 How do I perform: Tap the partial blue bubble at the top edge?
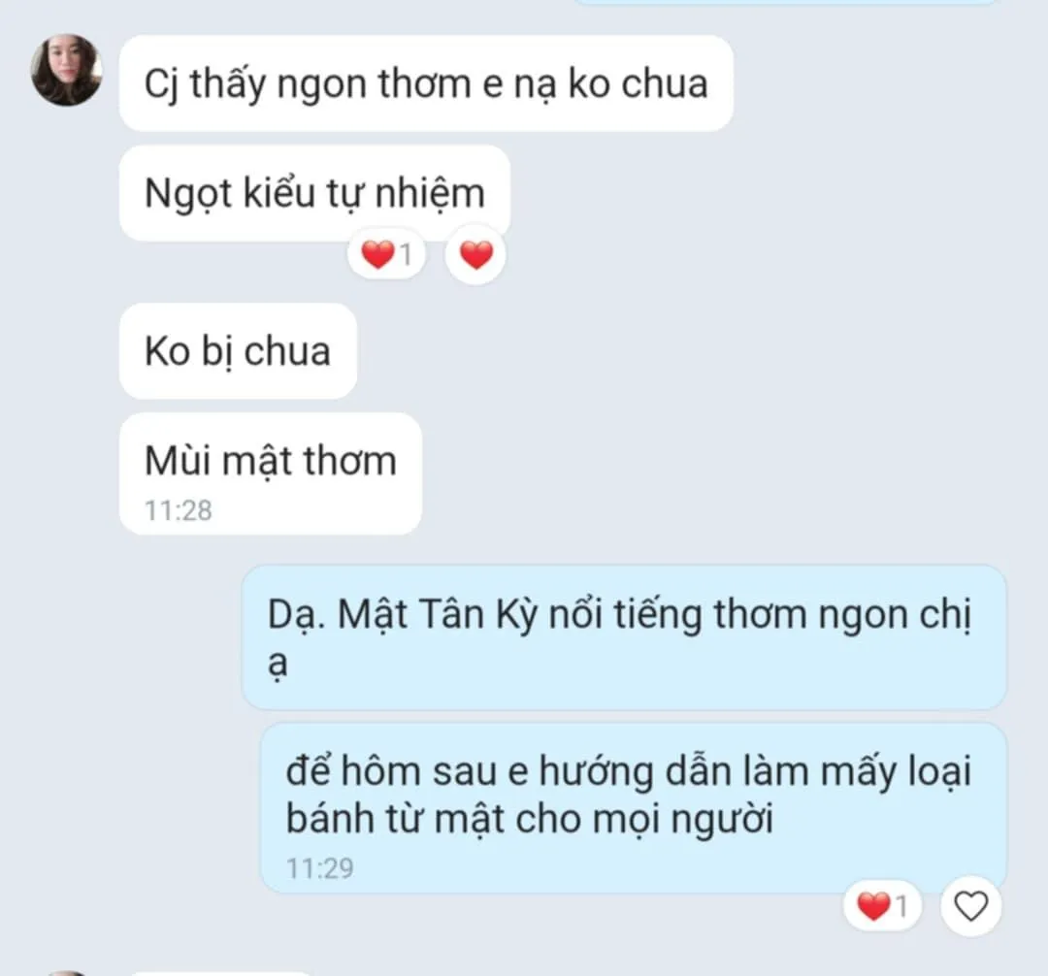coord(786,2)
